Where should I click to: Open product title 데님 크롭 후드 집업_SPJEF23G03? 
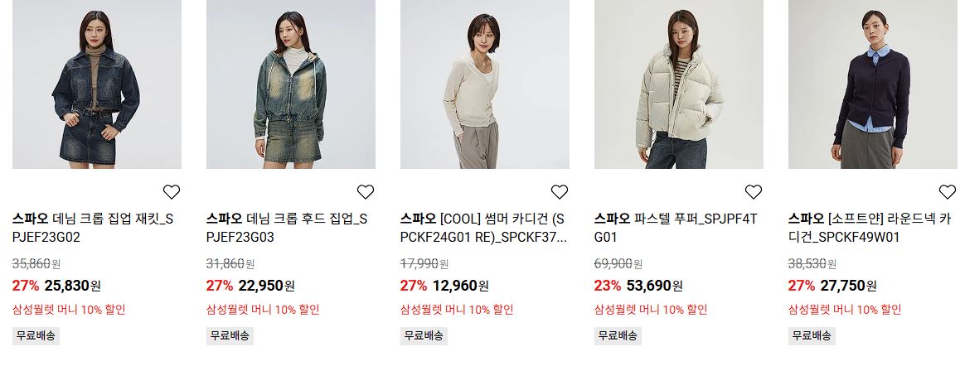[287, 228]
